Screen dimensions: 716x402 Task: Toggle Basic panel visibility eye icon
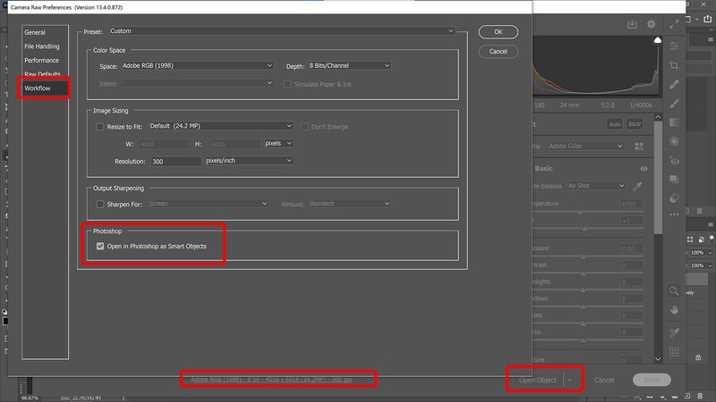point(644,169)
